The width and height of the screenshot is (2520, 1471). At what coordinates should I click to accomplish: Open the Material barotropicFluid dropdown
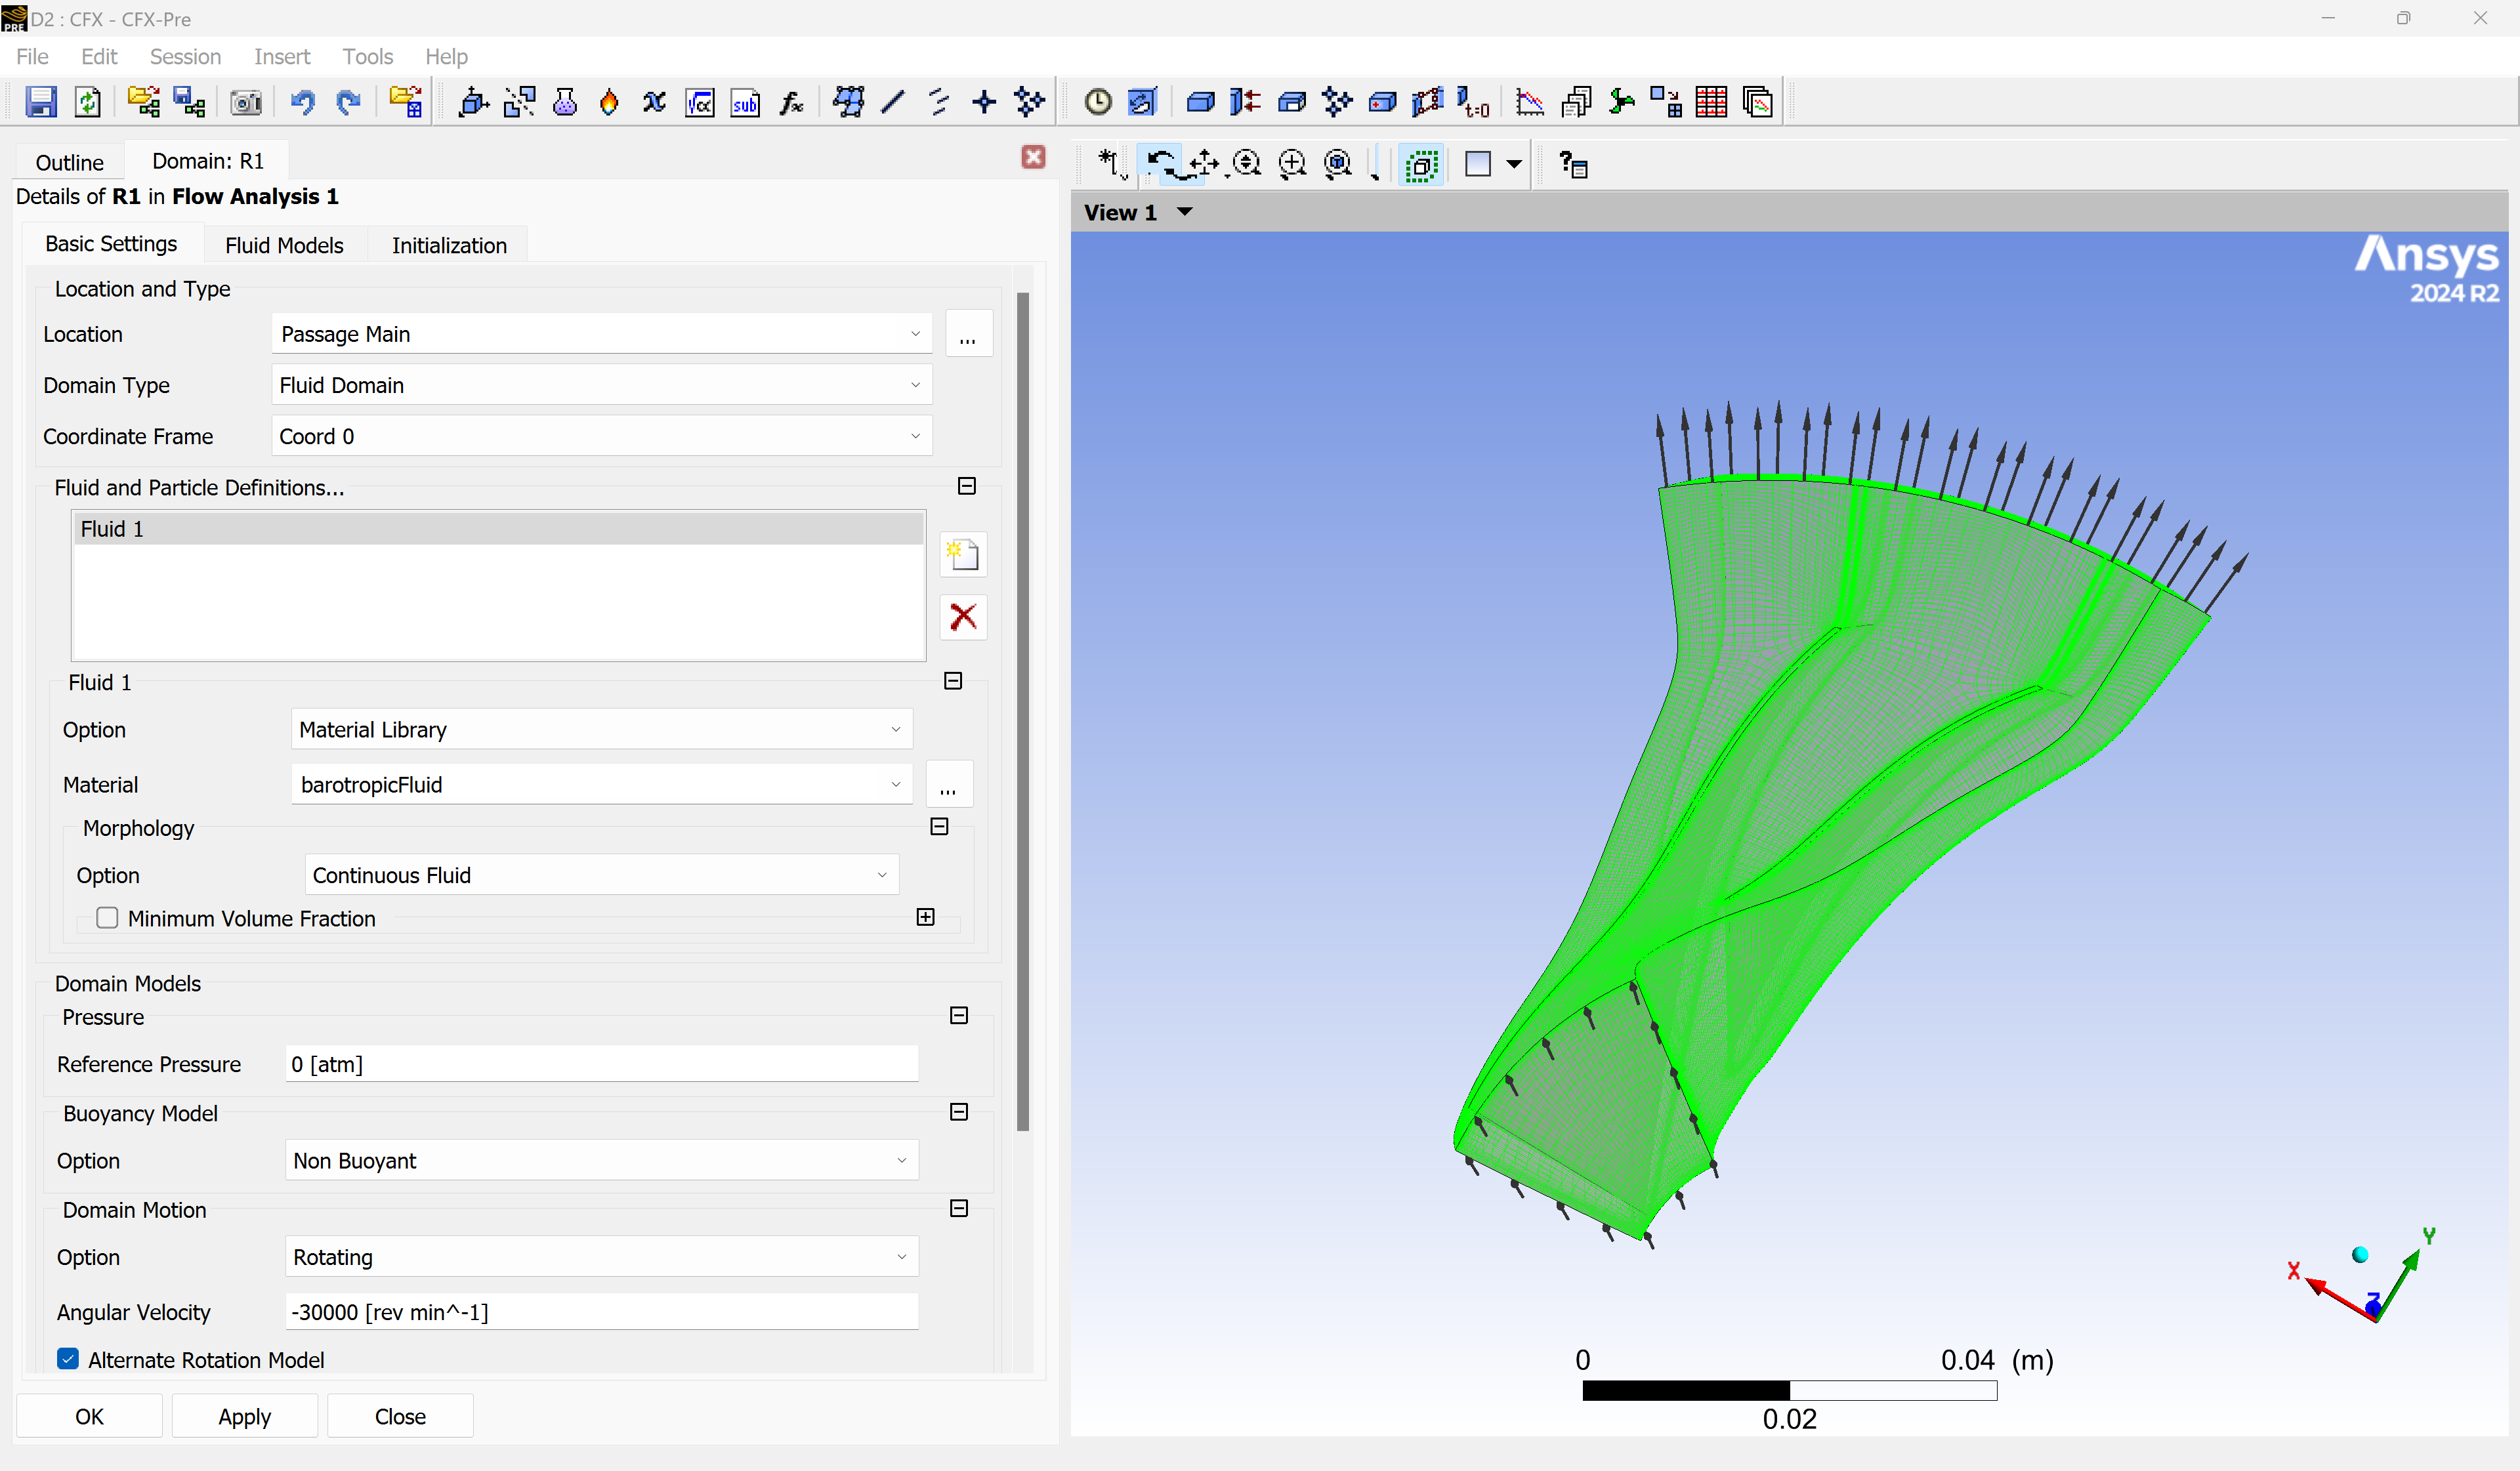coord(601,785)
